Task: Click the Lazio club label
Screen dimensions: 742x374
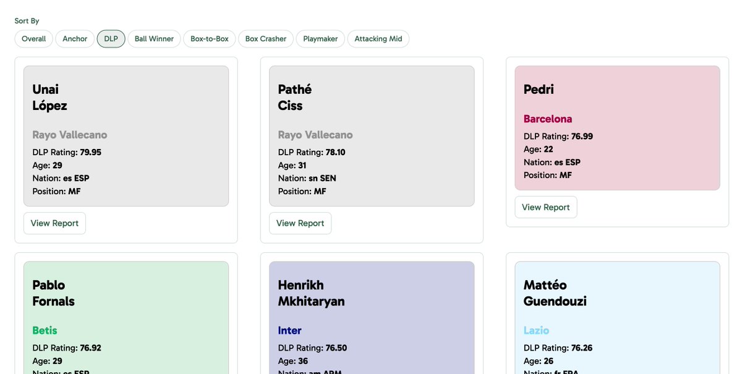Action: [x=536, y=330]
